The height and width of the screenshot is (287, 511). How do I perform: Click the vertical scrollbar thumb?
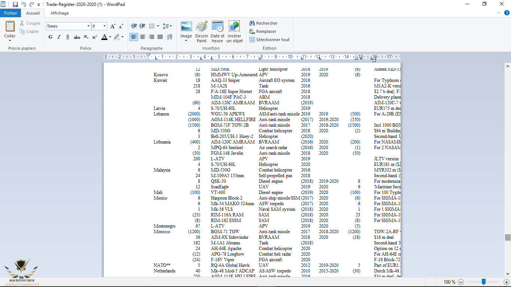pyautogui.click(x=508, y=238)
